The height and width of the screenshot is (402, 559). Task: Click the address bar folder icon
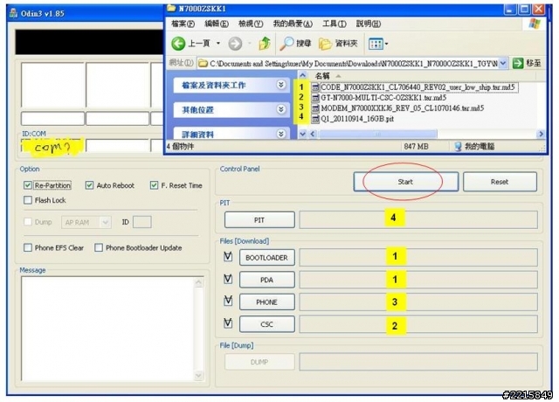(x=203, y=64)
